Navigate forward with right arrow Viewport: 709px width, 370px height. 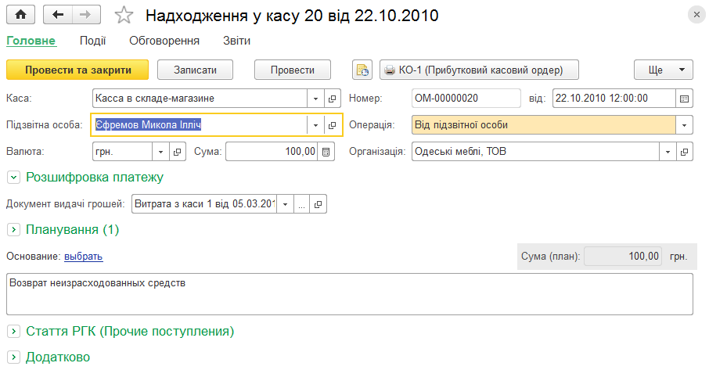click(85, 15)
